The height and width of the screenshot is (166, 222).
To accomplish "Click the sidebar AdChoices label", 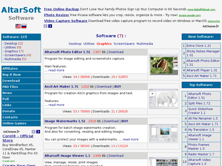I will coord(11,132).
